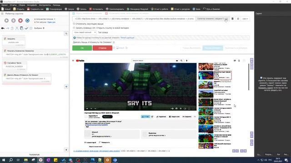Click the video player fullscreen icon
Viewport: 291px width, 163px height.
click(193, 109)
